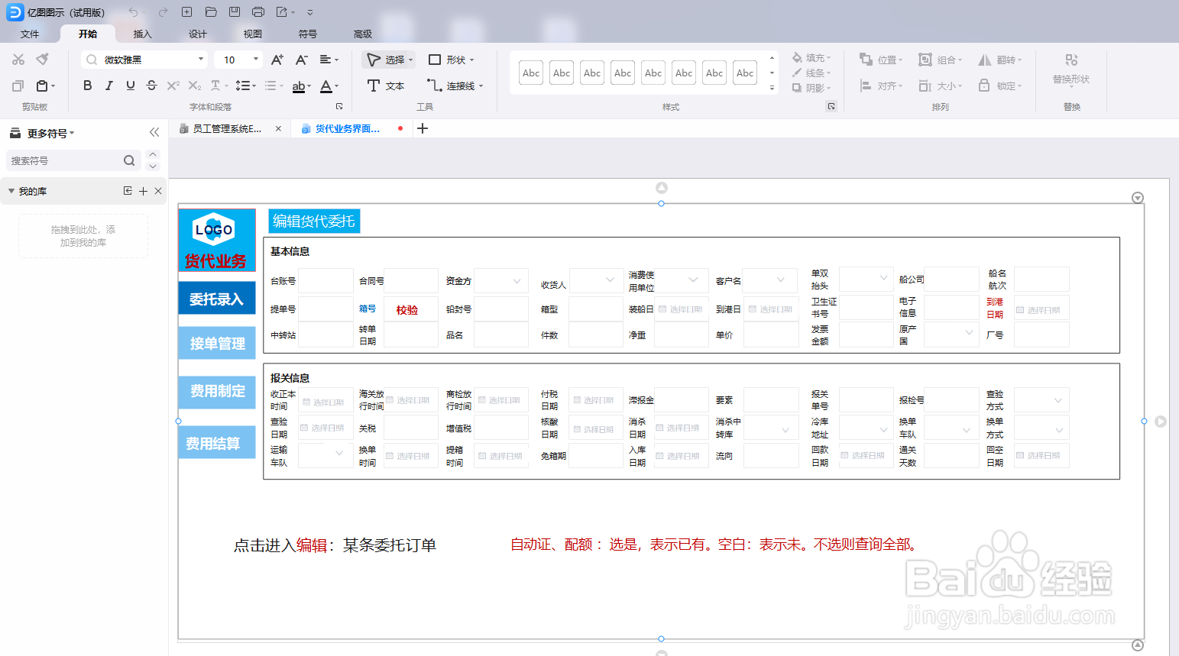Viewport: 1179px width, 656px height.
Task: Select the Format Painter brush icon
Action: (43, 59)
